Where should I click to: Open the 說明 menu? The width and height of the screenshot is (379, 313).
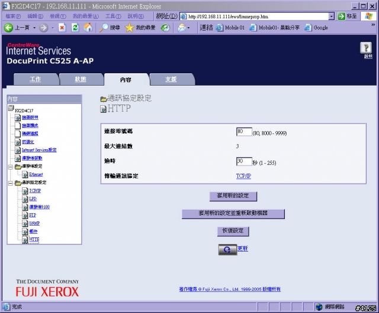pyautogui.click(x=136, y=16)
